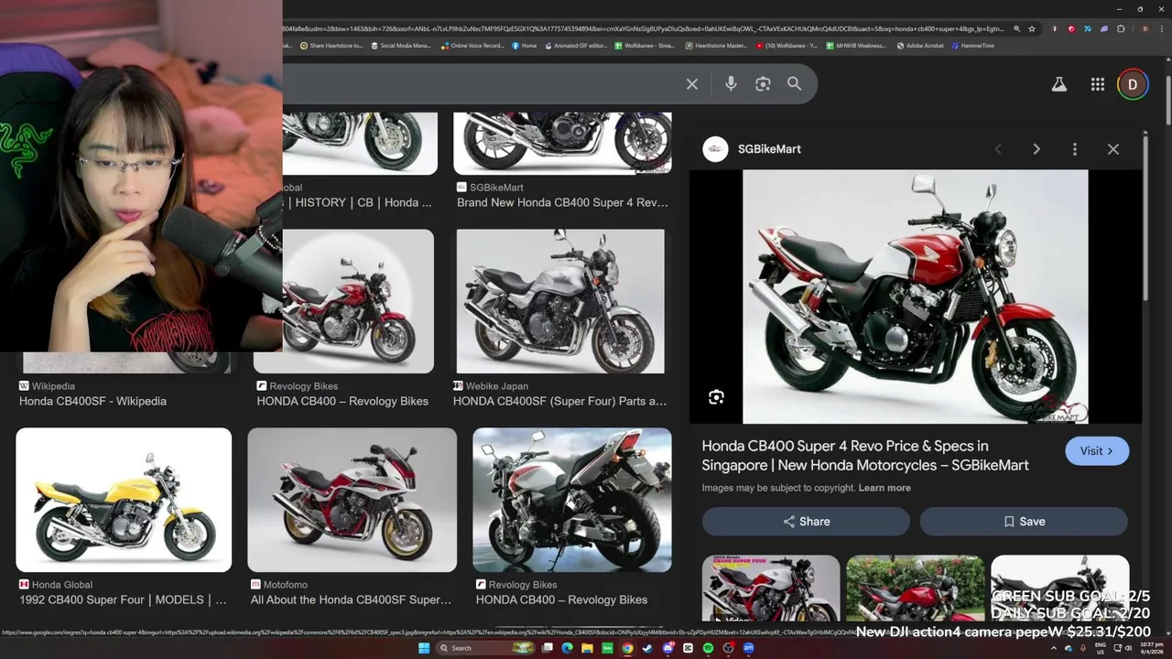Open Learn more copyright link
The height and width of the screenshot is (659, 1172).
tap(884, 488)
